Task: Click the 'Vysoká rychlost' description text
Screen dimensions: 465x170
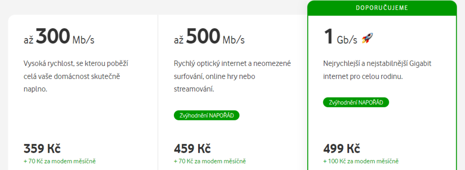Action: (76, 77)
